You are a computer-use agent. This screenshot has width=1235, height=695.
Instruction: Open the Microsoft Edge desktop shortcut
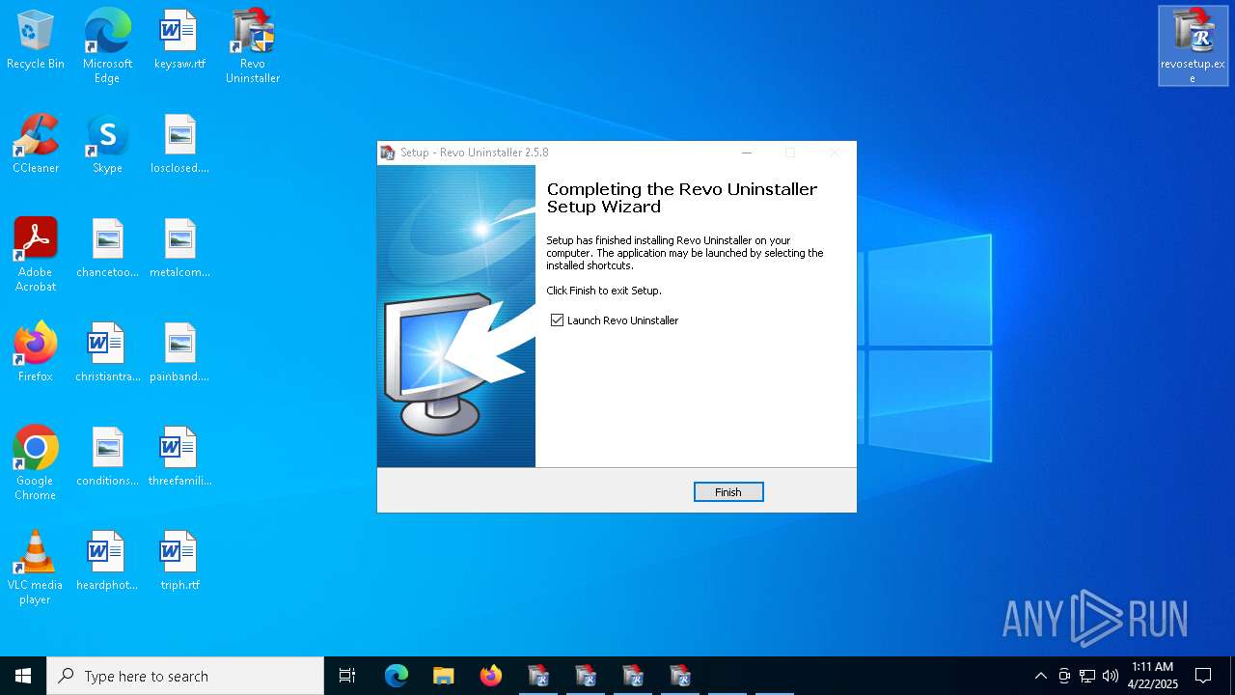107,46
